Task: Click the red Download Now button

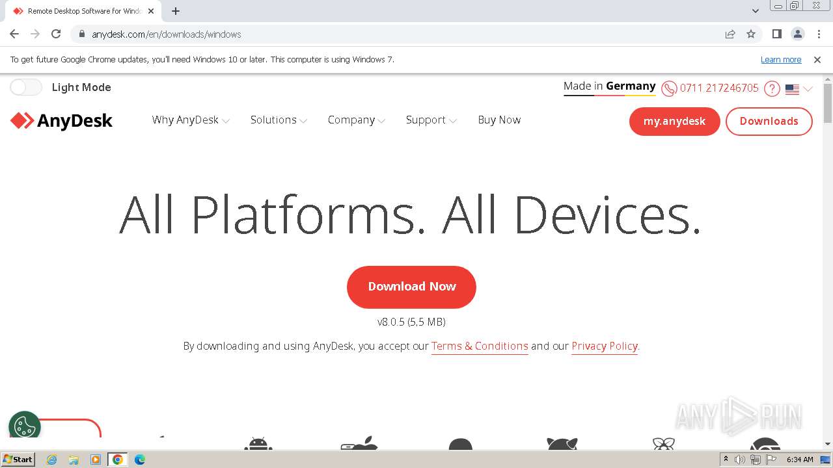Action: pyautogui.click(x=411, y=287)
